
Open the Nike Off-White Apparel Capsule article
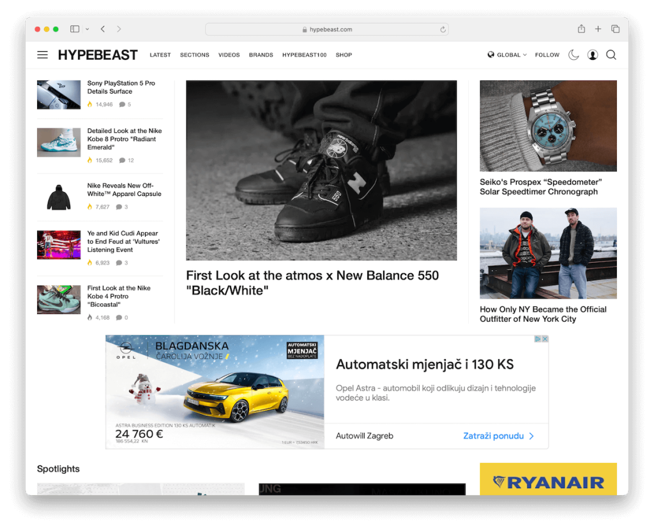click(x=124, y=190)
